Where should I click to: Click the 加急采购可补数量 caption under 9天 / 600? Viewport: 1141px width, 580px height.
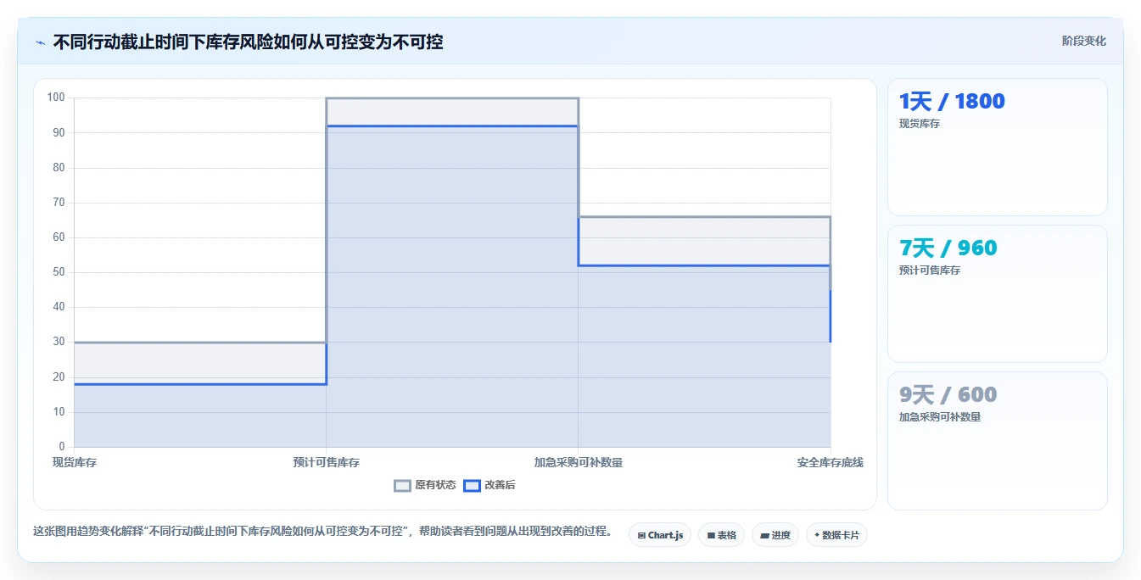940,417
